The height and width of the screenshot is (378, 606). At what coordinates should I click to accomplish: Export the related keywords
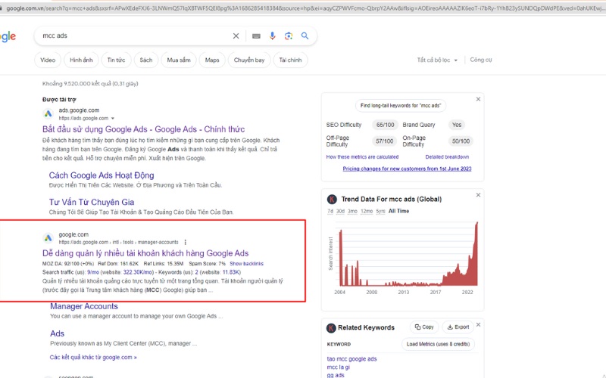click(x=458, y=327)
